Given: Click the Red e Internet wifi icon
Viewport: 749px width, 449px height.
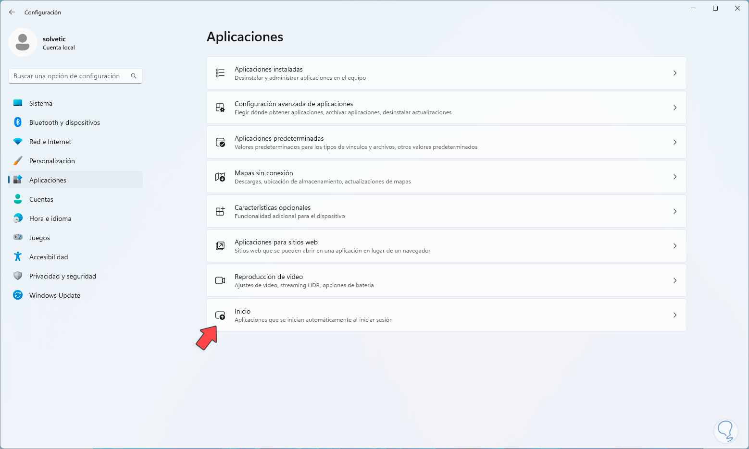Looking at the screenshot, I should (x=18, y=142).
